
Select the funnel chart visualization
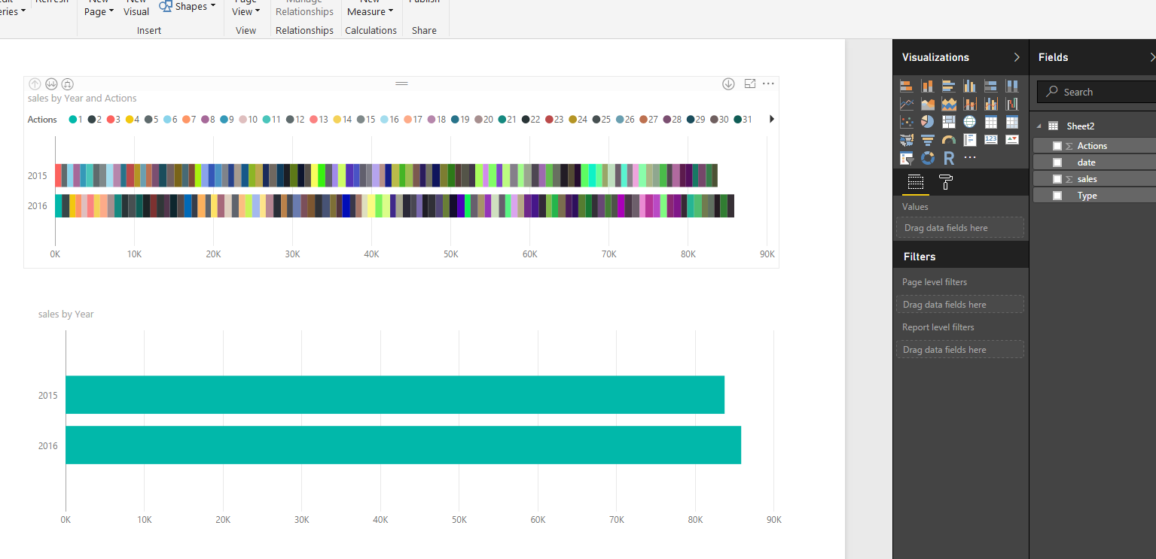(x=928, y=140)
